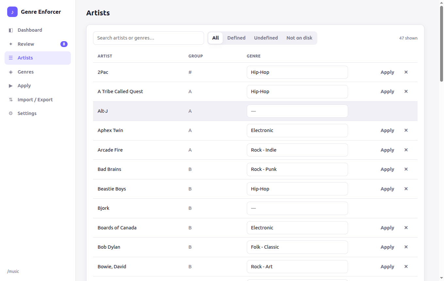Select the Not on disk filter tab
This screenshot has height=281, width=444.
[299, 38]
